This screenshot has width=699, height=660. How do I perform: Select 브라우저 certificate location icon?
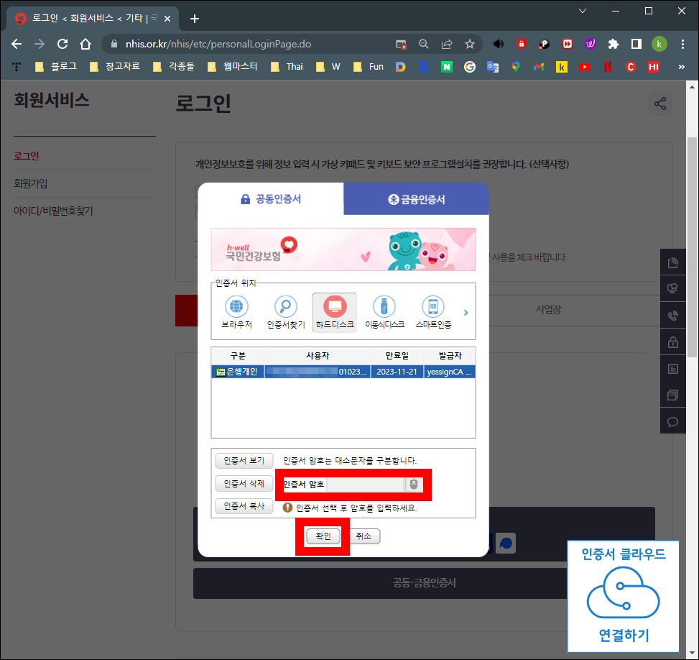point(236,306)
